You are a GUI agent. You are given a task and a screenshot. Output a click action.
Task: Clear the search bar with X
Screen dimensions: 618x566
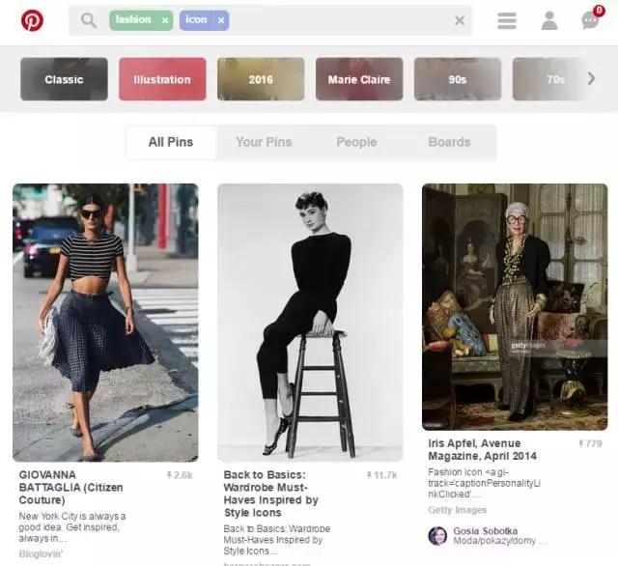pyautogui.click(x=460, y=20)
